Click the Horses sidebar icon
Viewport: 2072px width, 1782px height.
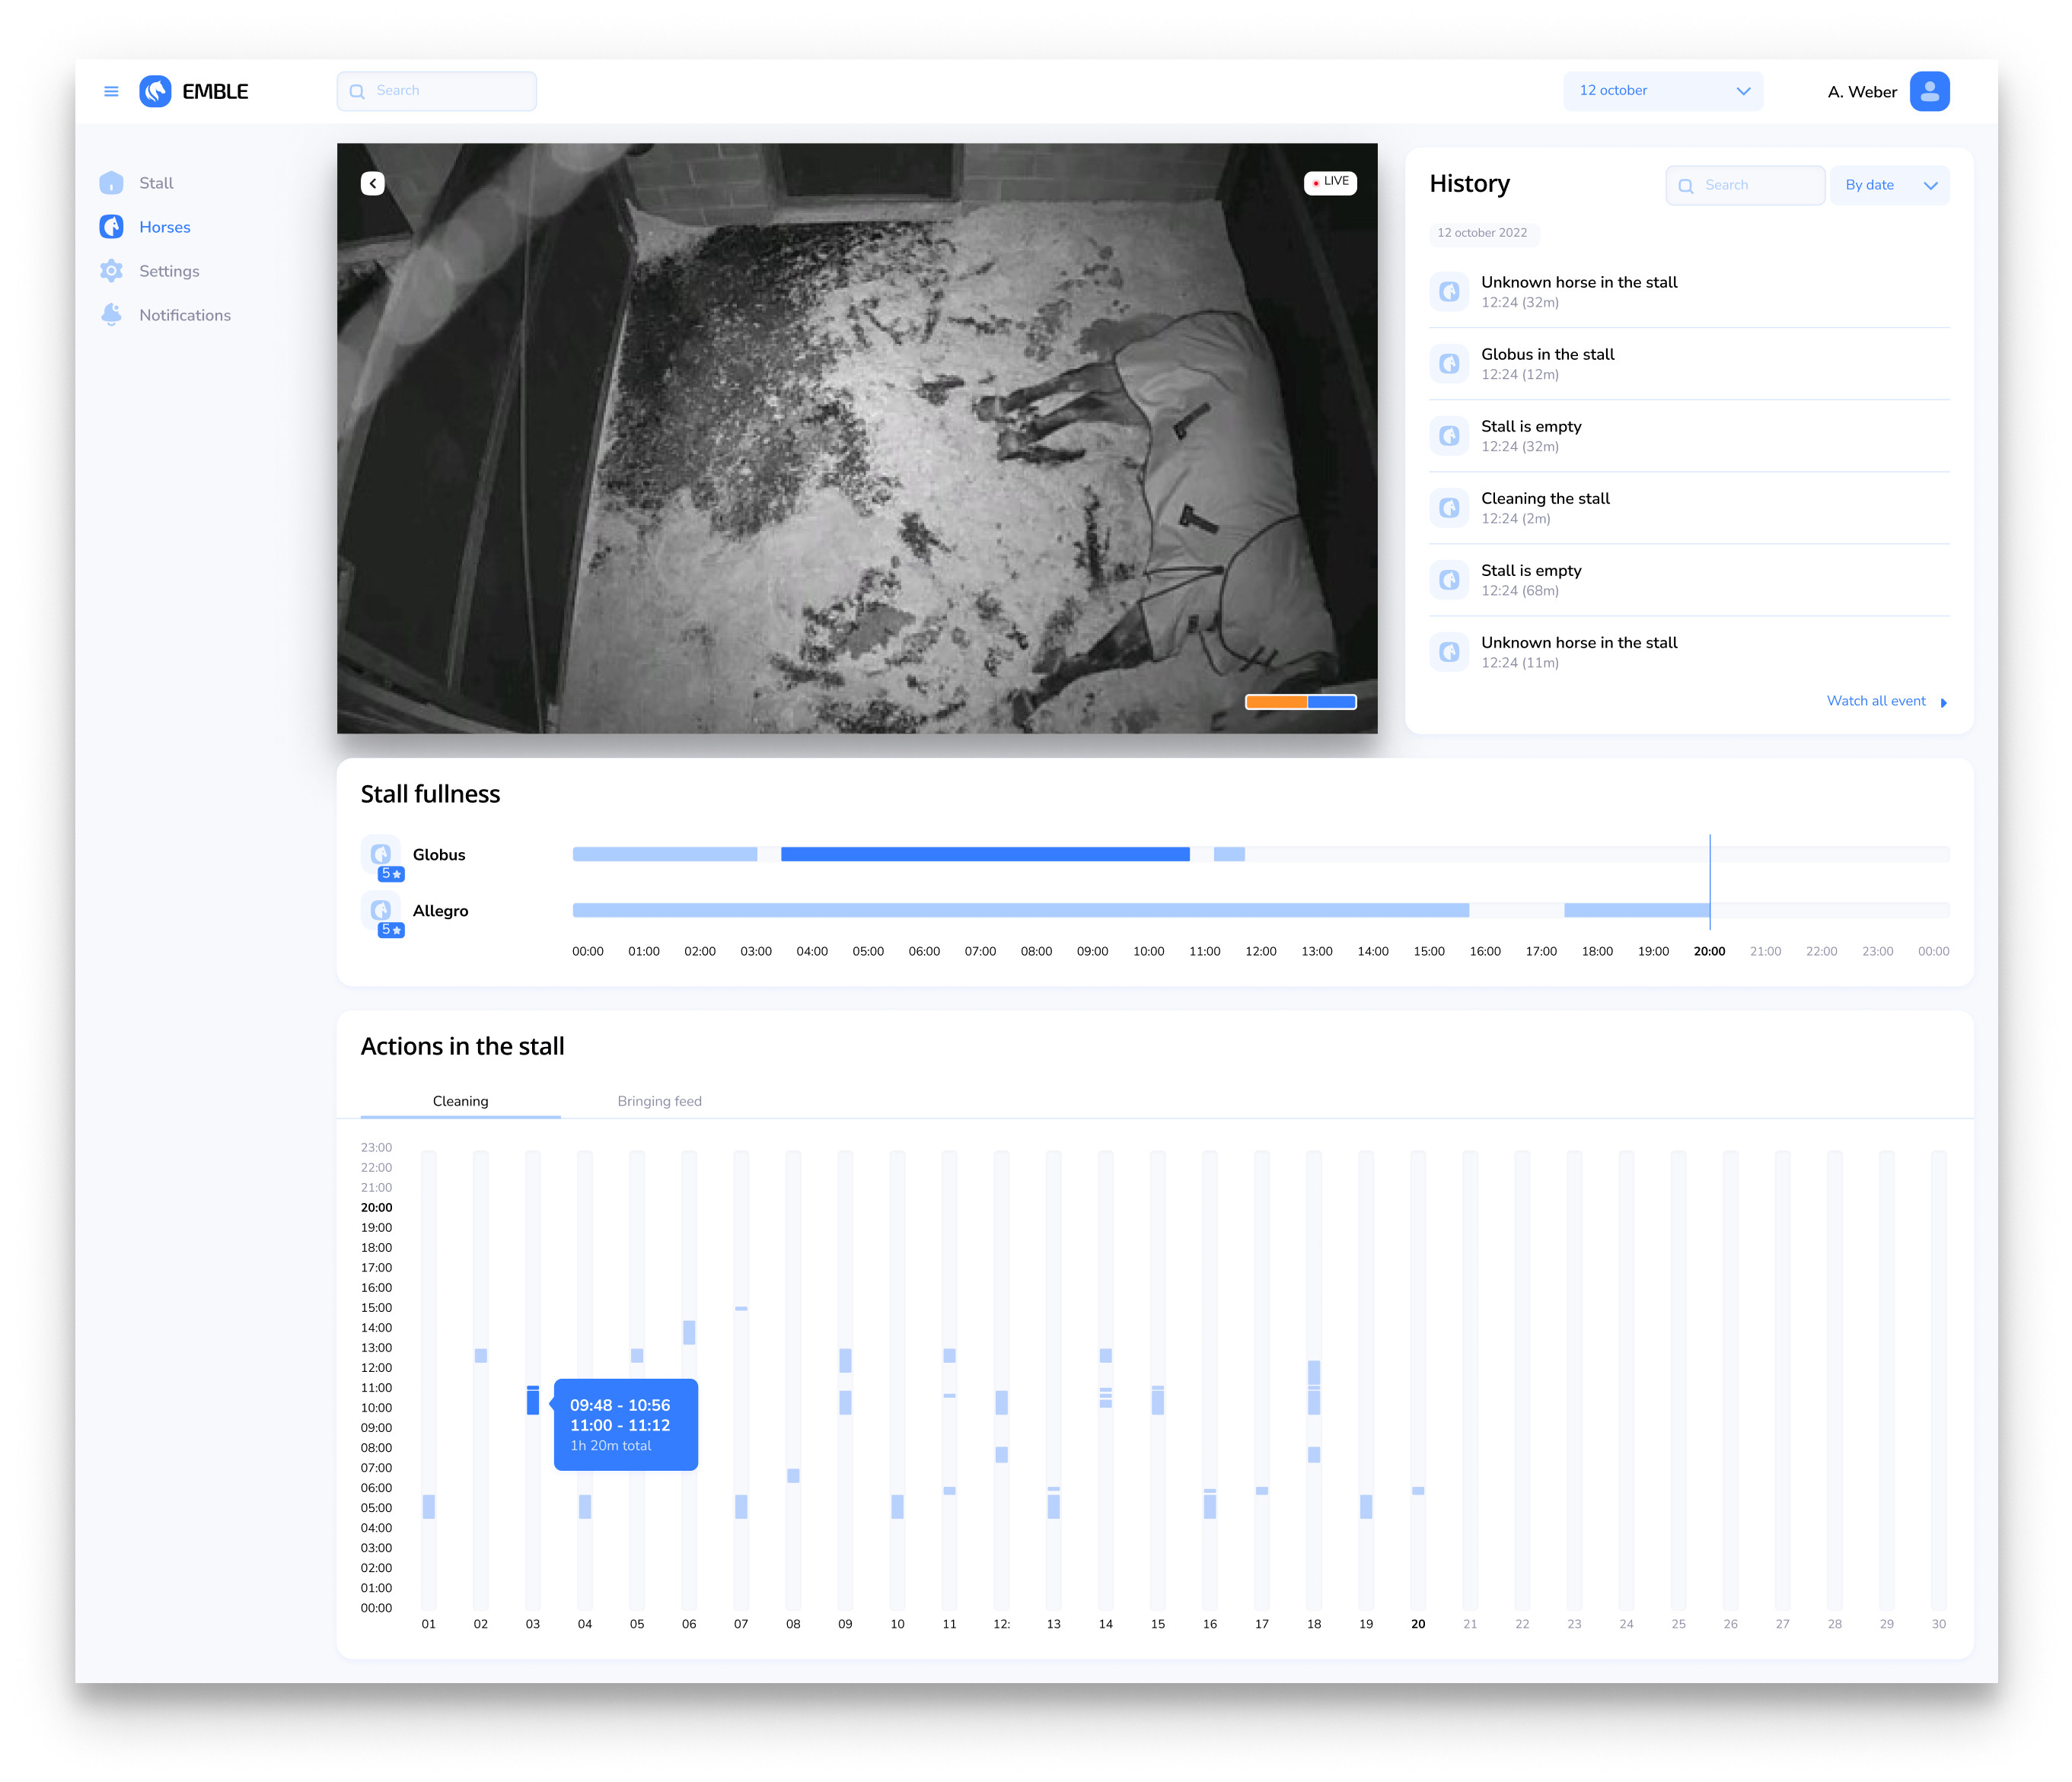tap(111, 227)
